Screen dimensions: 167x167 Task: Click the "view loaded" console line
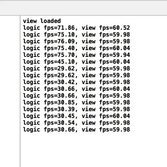tap(42, 21)
